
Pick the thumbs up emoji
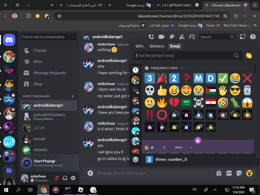tap(162, 90)
